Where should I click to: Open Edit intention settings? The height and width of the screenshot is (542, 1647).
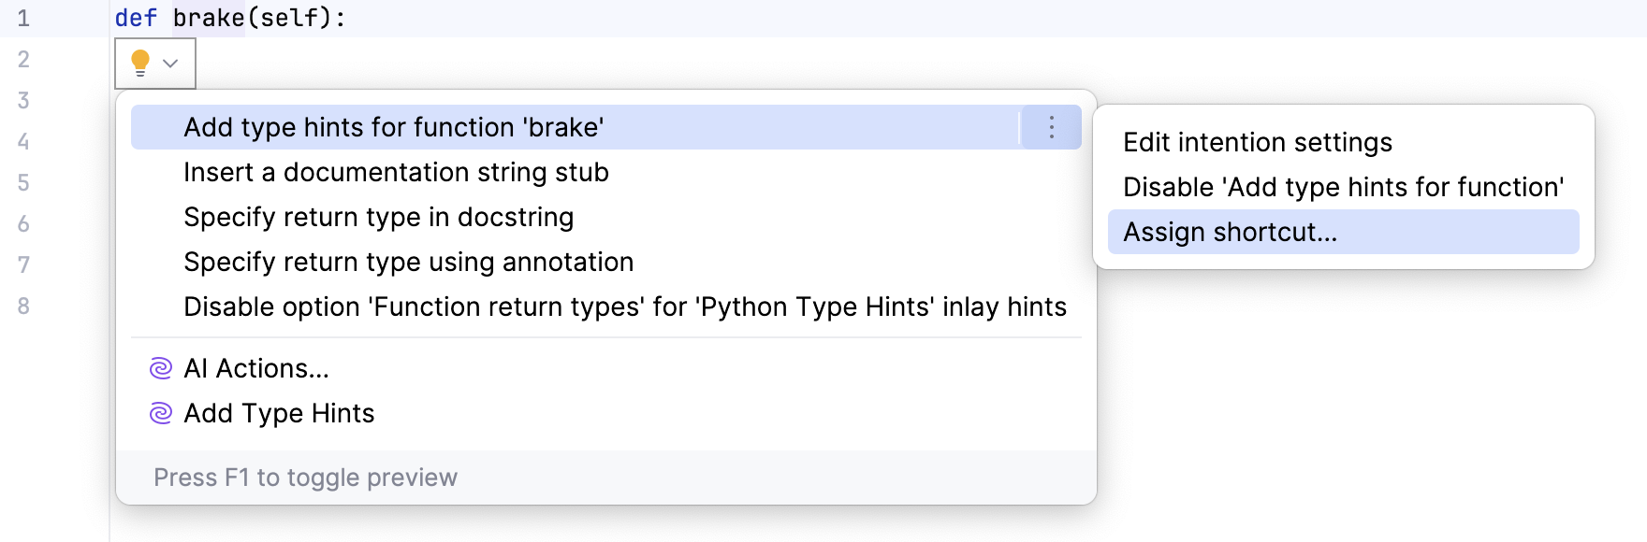click(1257, 142)
